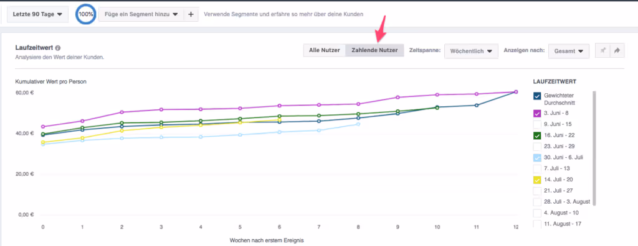The width and height of the screenshot is (638, 246).
Task: Enable the 23. Juni - 29 cohort
Action: click(x=537, y=147)
